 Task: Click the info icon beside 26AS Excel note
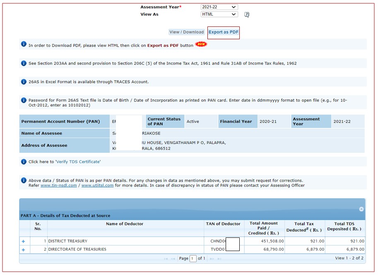coord(24,82)
